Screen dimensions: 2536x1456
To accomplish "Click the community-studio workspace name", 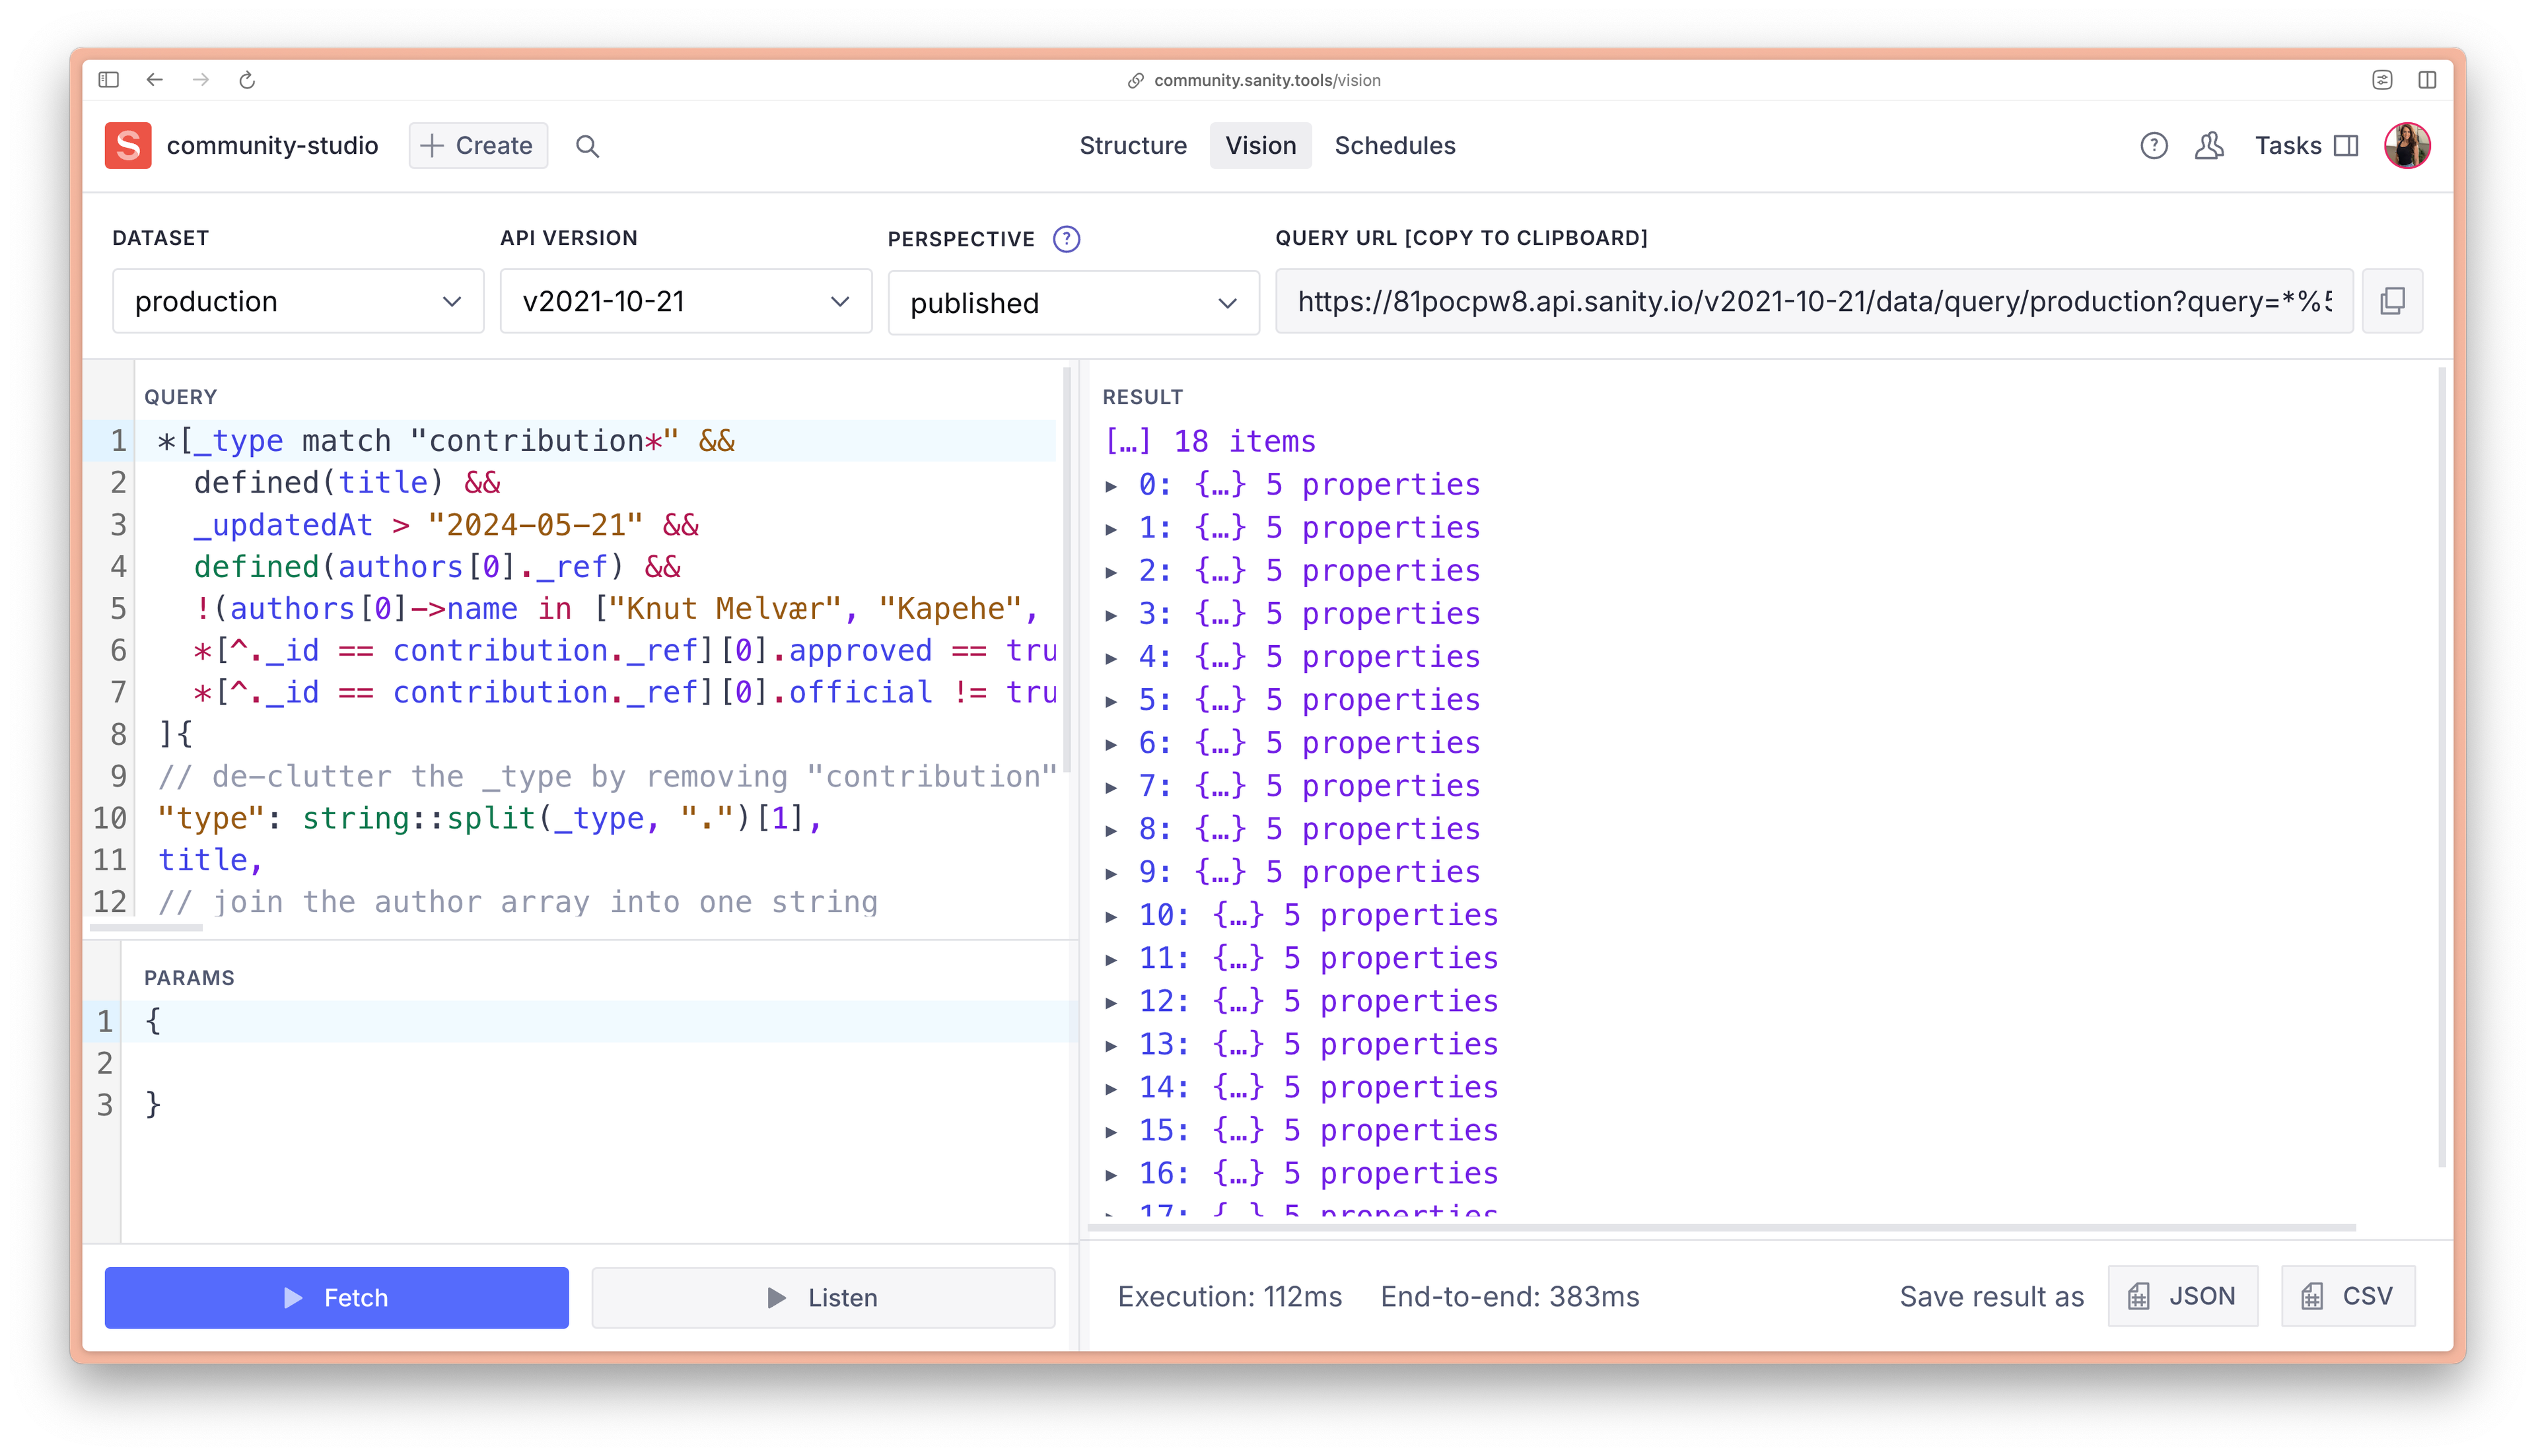I will pyautogui.click(x=272, y=146).
